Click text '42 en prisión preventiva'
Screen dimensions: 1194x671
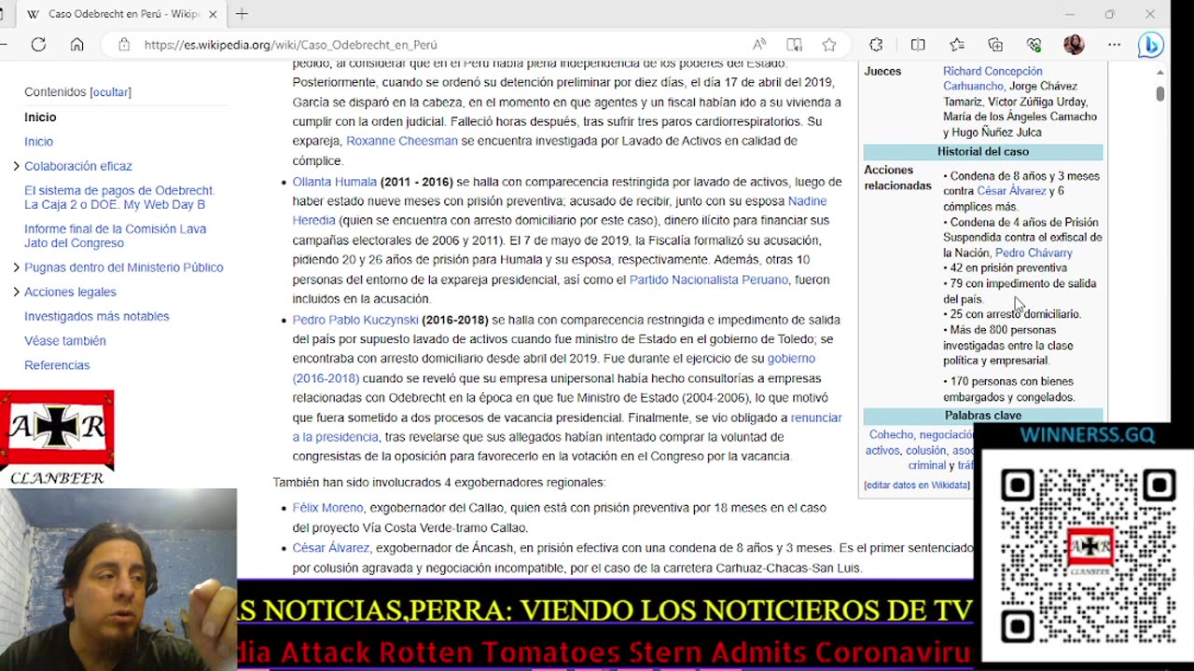click(x=1008, y=268)
